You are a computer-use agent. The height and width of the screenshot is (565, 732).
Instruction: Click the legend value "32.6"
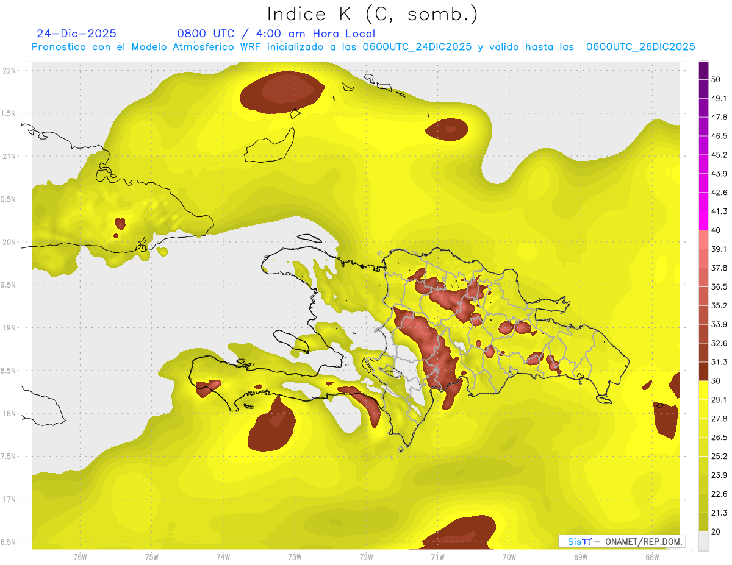(x=719, y=343)
